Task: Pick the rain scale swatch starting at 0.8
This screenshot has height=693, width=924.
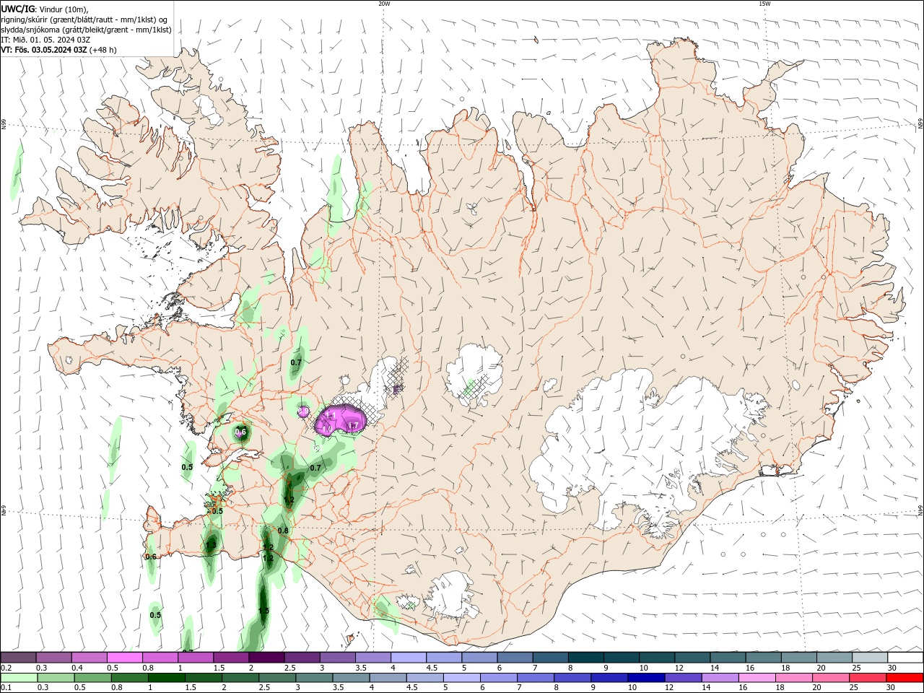Action: click(x=129, y=678)
